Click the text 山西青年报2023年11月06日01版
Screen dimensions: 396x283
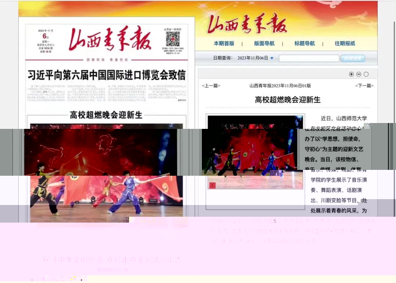click(280, 86)
